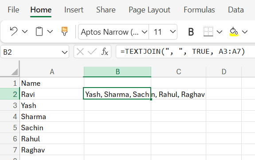Open the Formulas tab
The height and width of the screenshot is (160, 255).
click(x=199, y=10)
